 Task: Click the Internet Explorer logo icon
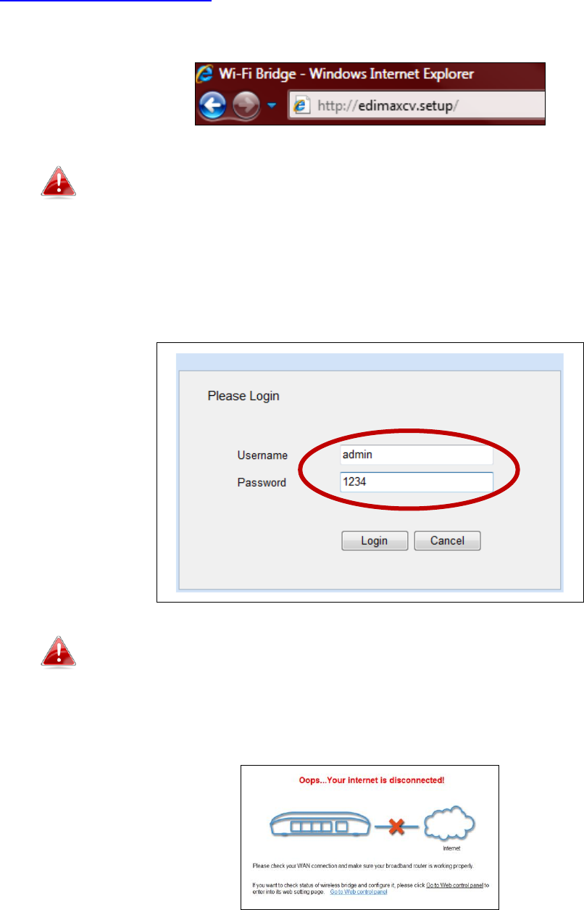207,74
